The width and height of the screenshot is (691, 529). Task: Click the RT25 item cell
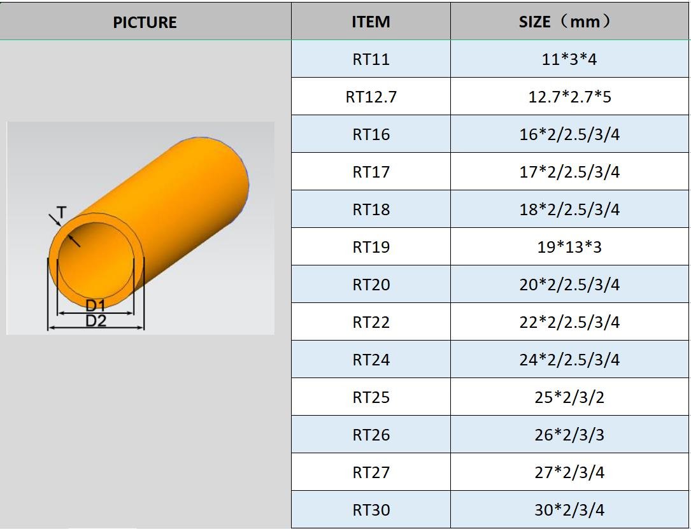click(x=371, y=397)
